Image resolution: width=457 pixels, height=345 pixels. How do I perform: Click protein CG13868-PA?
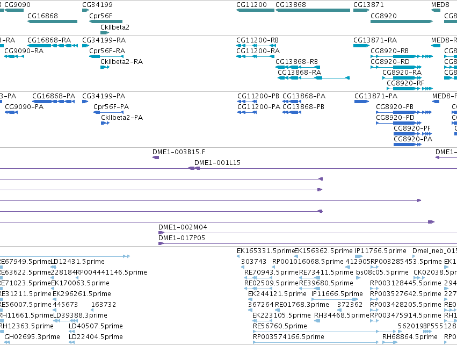coord(292,102)
